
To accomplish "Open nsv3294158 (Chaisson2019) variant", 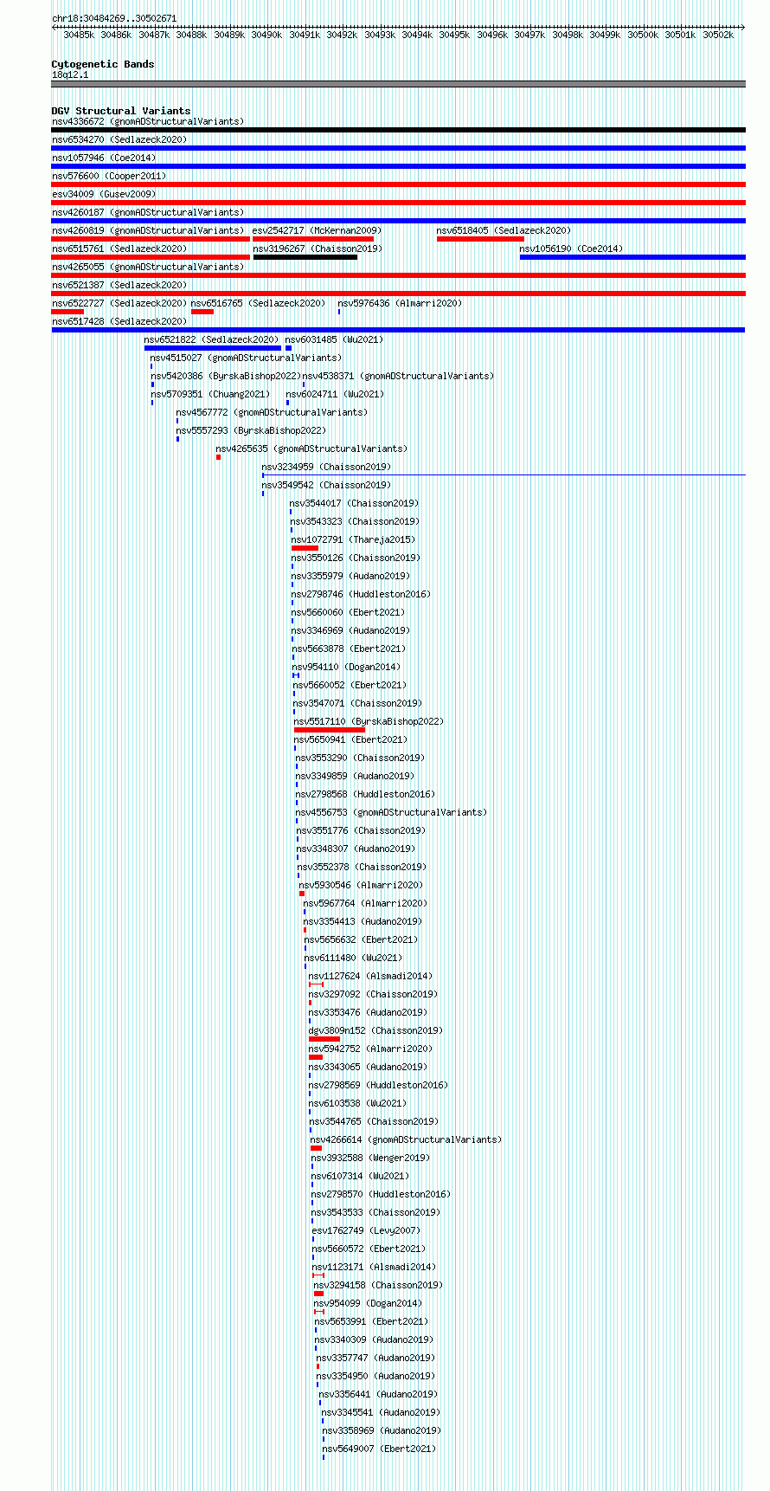I will (379, 1285).
